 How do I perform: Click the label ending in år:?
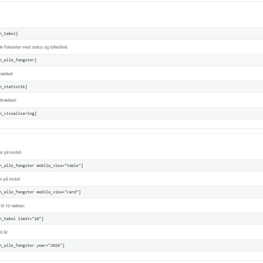4,232
